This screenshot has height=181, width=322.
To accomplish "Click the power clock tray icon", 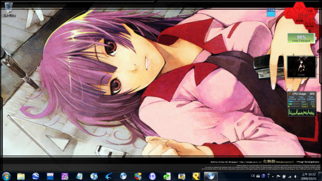I will (x=284, y=176).
